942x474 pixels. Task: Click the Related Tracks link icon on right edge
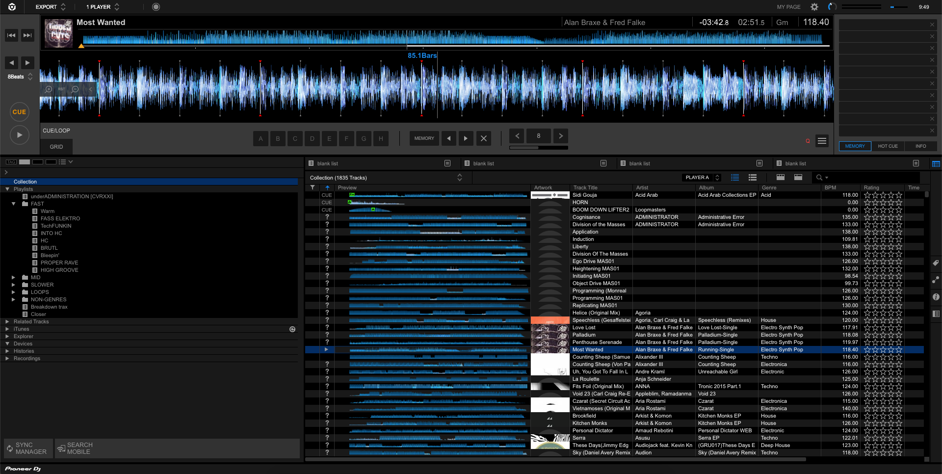tap(936, 280)
